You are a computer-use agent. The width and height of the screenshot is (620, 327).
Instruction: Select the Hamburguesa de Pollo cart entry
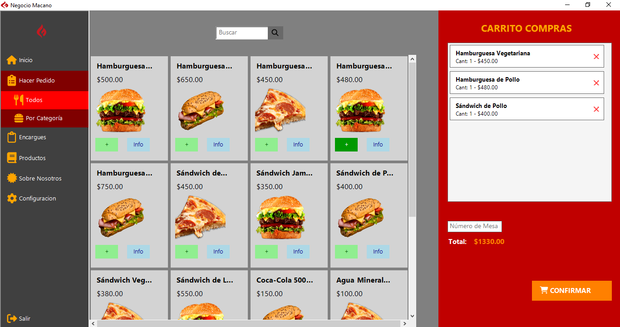coord(527,83)
